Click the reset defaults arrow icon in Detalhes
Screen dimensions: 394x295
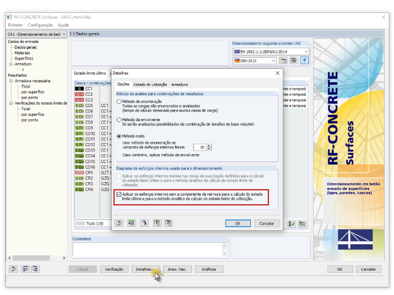pos(144,223)
